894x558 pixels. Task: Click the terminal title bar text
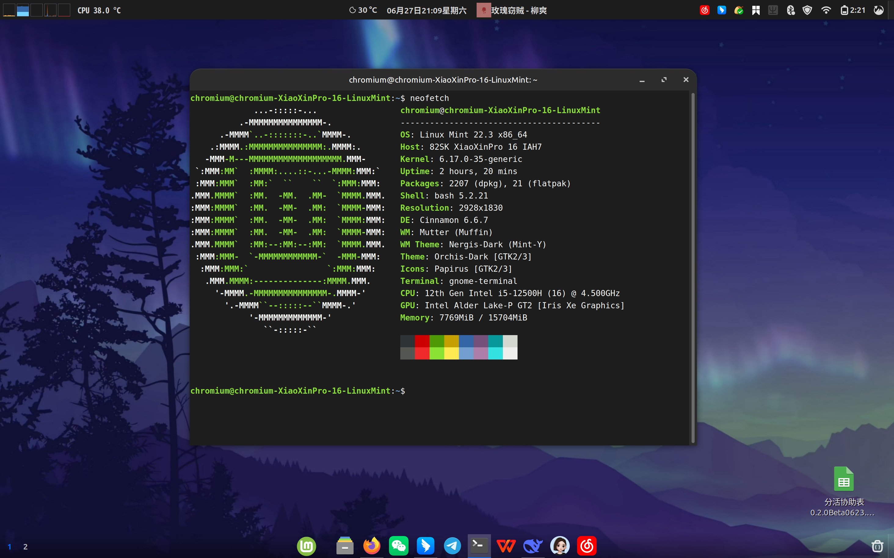point(443,80)
